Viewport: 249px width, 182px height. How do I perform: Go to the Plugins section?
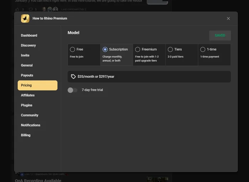pyautogui.click(x=27, y=105)
